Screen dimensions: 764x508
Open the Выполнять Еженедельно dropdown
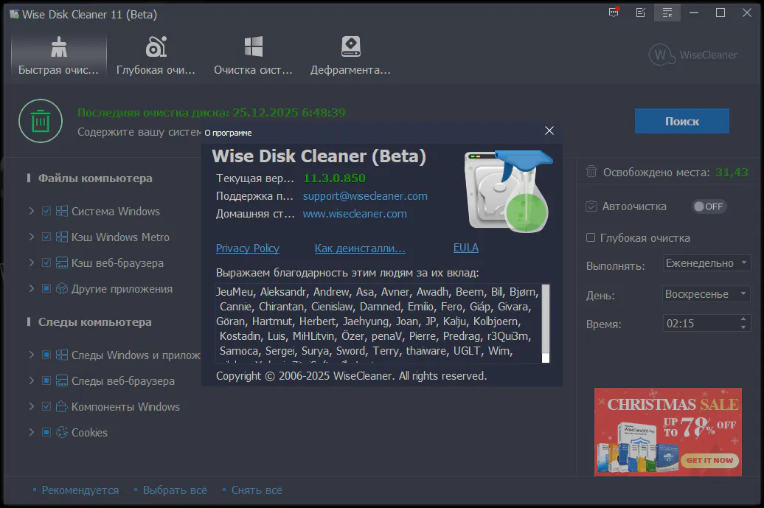pos(706,263)
